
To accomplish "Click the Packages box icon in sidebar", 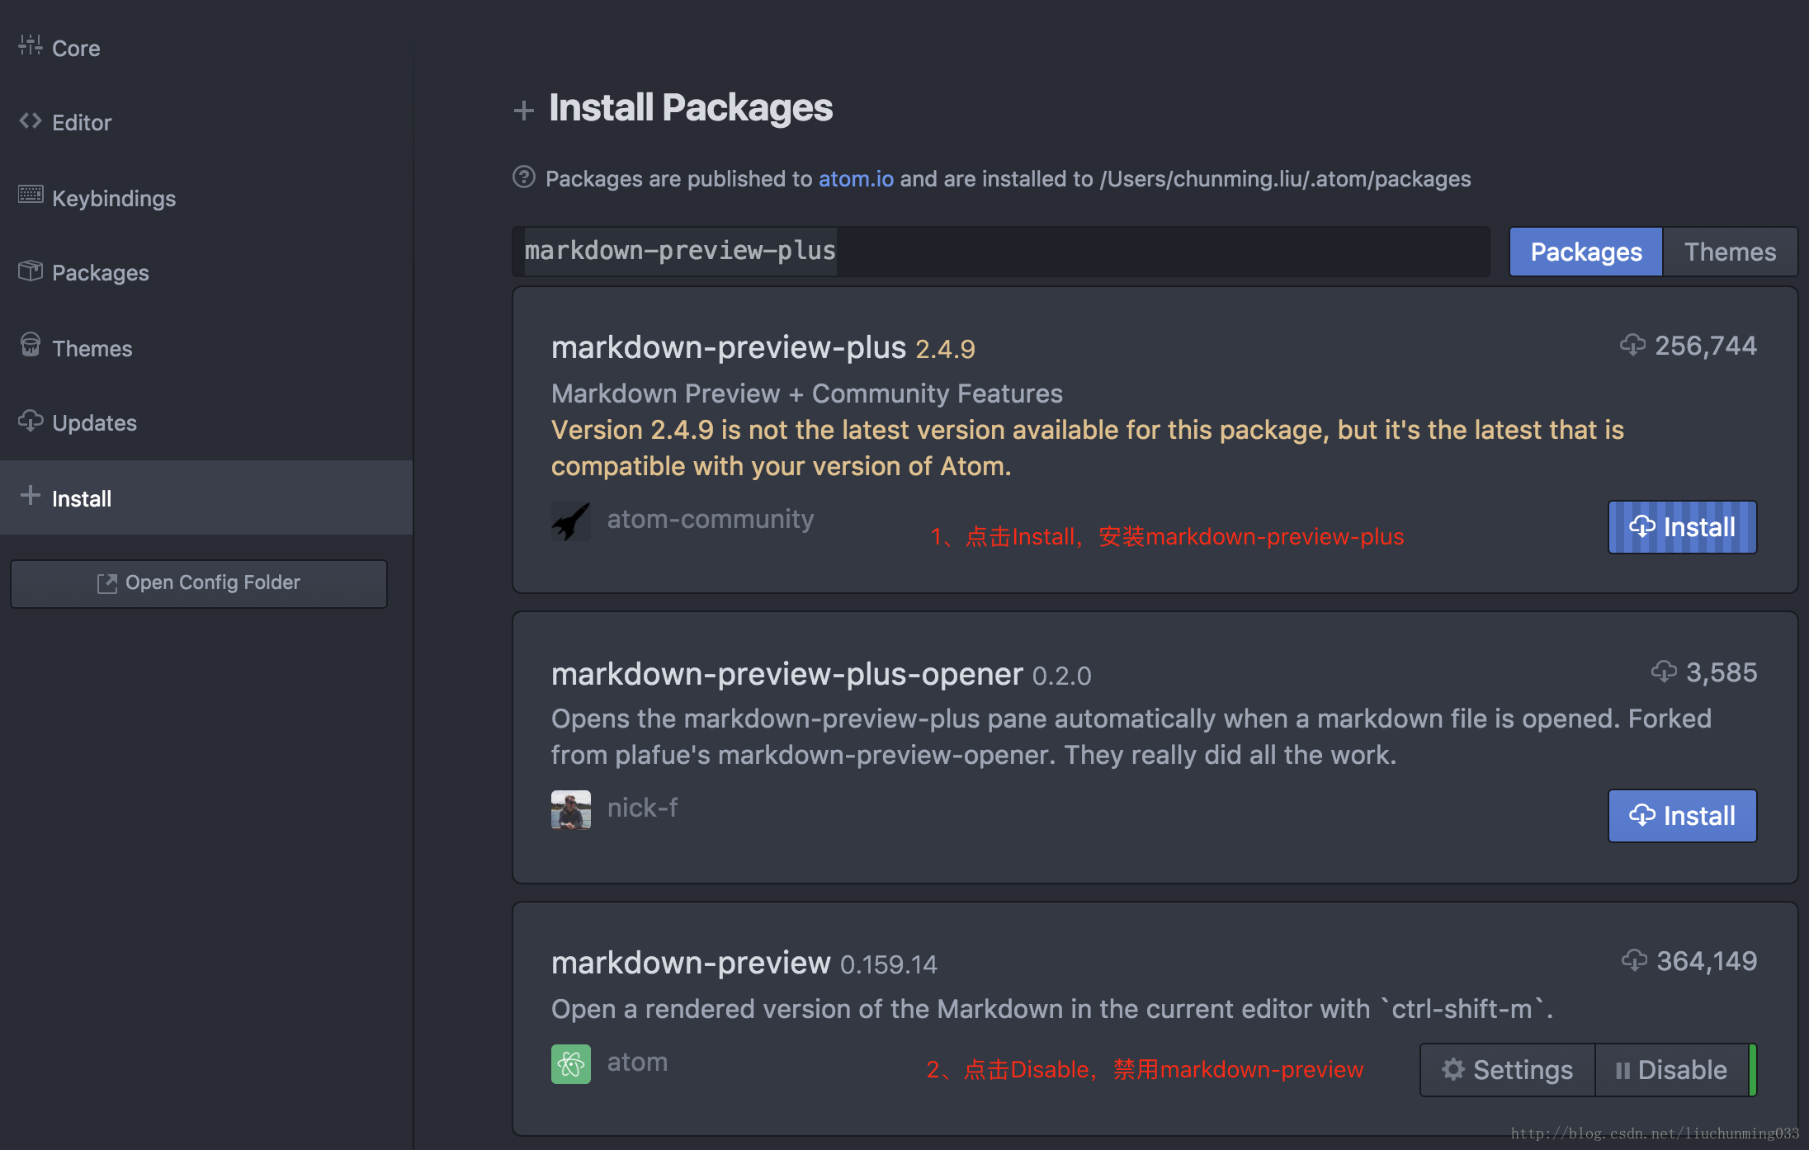I will coord(31,271).
